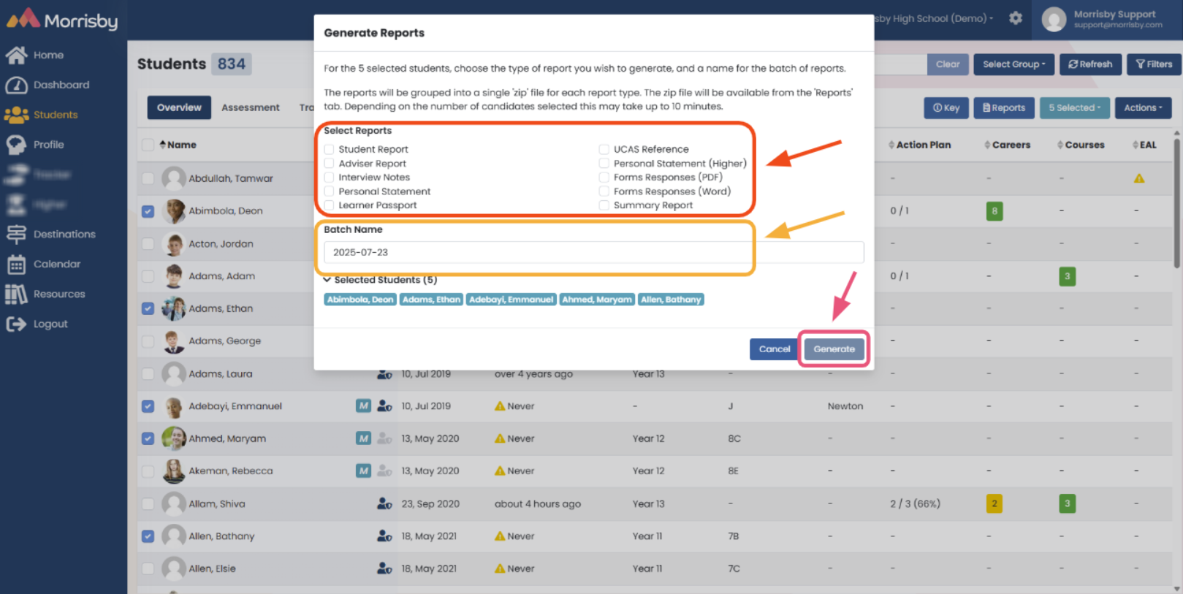This screenshot has width=1183, height=594.
Task: Open Select Group dropdown
Action: (x=1013, y=64)
